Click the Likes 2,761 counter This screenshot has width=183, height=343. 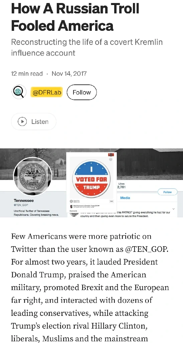pos(121,186)
